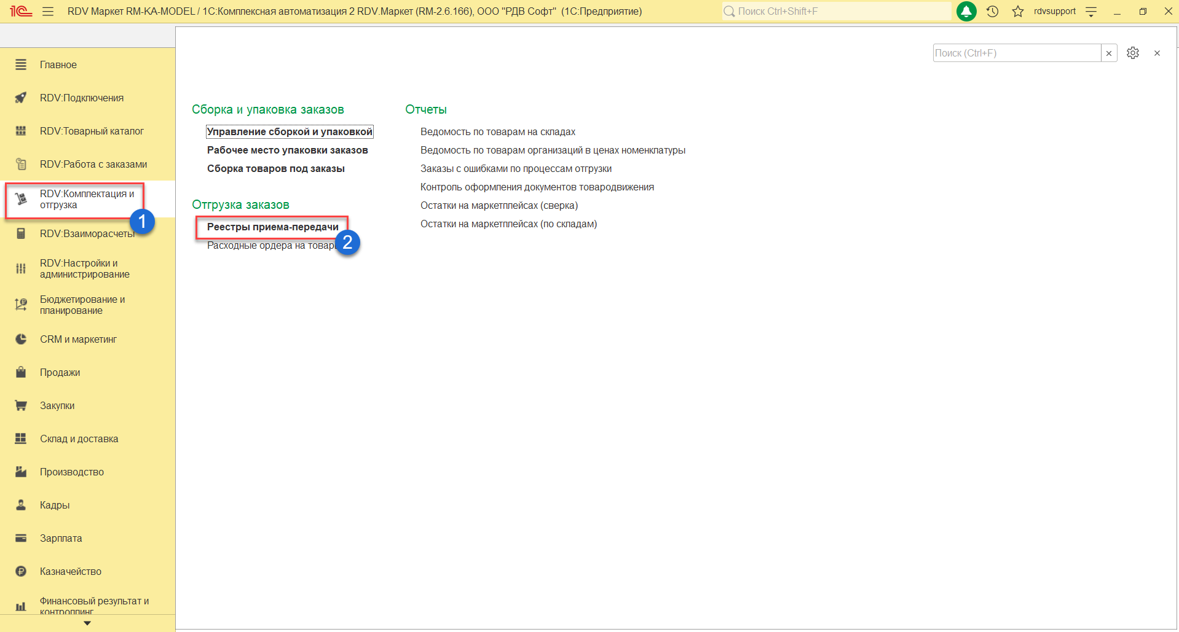Click the RDV:Взаиморасчеты calculator icon
The image size is (1179, 632).
21,233
